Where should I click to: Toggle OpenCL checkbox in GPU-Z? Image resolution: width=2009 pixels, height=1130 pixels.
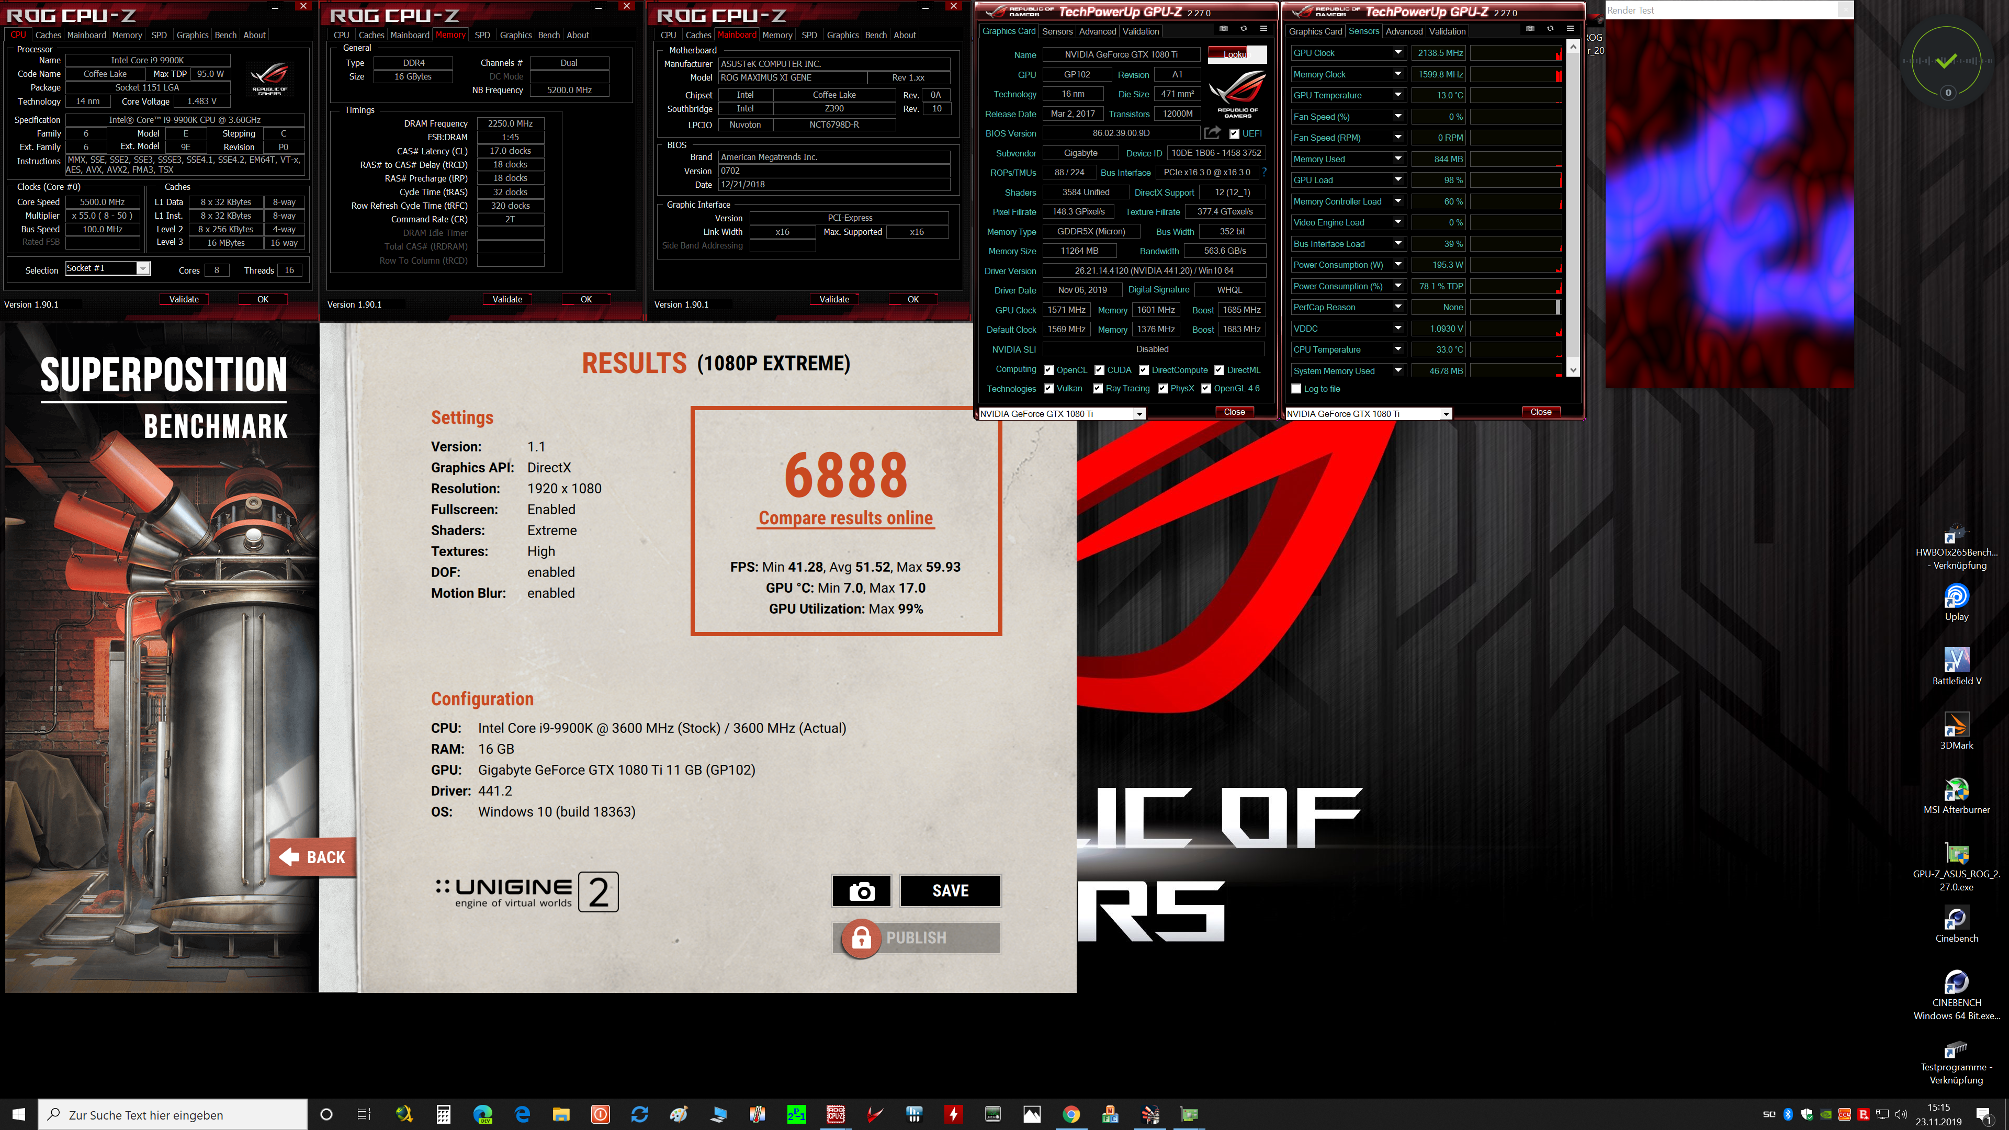coord(1049,370)
